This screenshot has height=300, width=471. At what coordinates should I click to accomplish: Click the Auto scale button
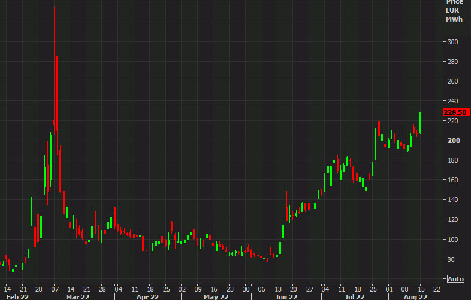coord(455,279)
